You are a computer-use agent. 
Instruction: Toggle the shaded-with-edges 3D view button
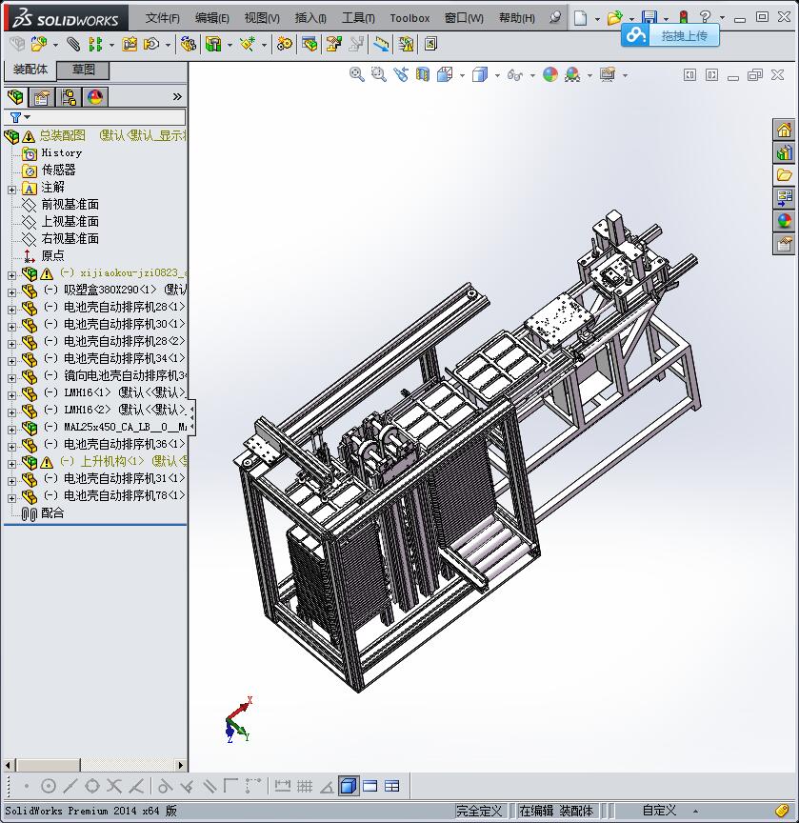349,786
